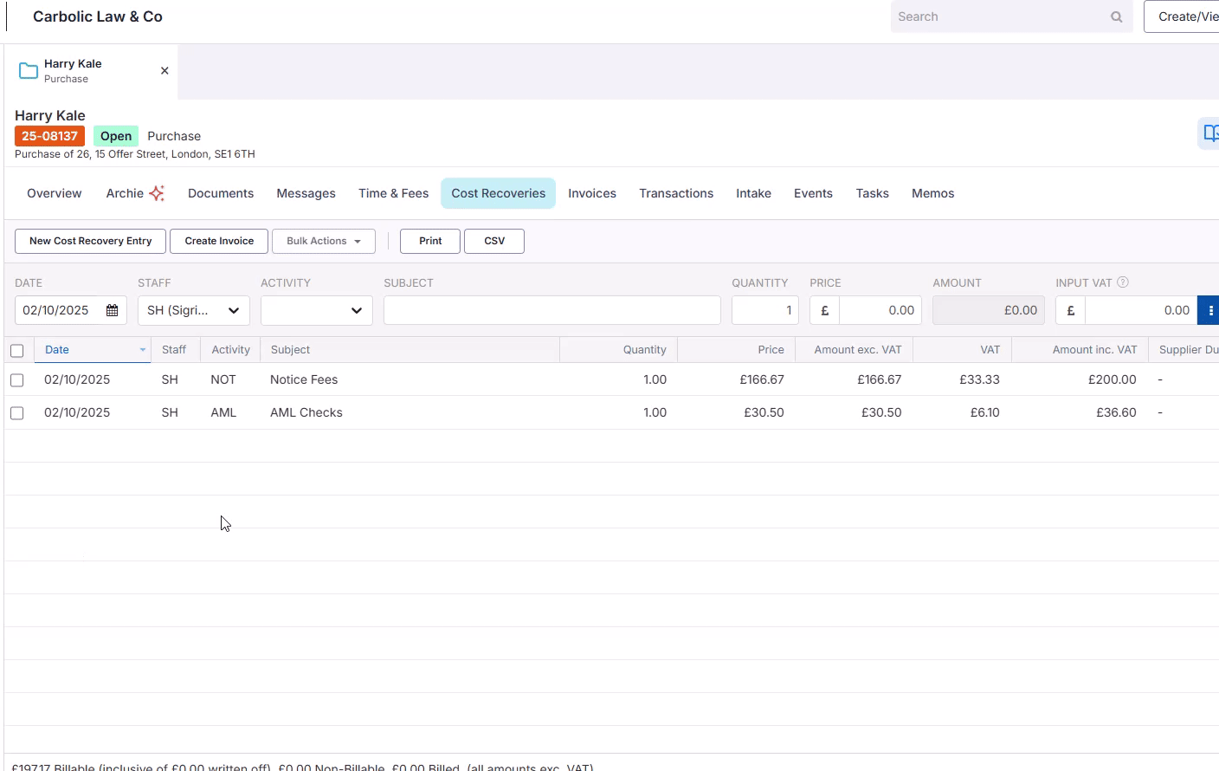
Task: Click the search magnifier icon
Action: 1116,16
